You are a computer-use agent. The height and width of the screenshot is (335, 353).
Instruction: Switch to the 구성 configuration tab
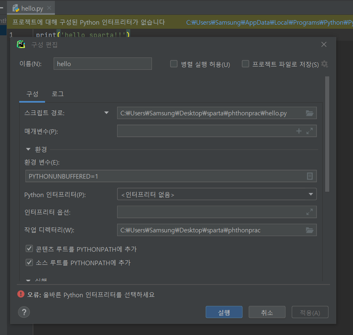pos(32,94)
